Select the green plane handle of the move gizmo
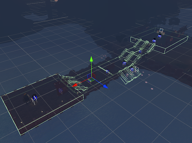 coord(91,79)
